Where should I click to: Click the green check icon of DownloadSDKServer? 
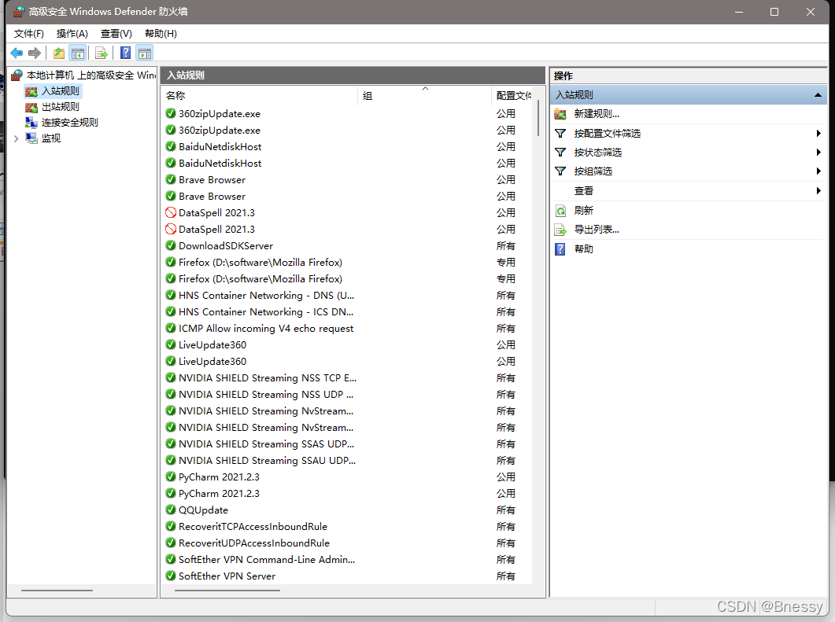pyautogui.click(x=171, y=246)
